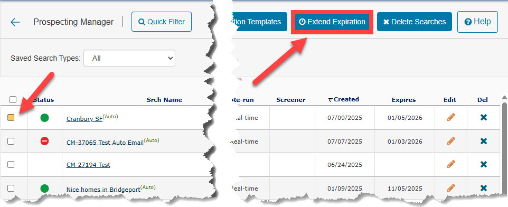Click the back arrow beside Prospecting Manager
The image size is (508, 207).
pos(15,22)
